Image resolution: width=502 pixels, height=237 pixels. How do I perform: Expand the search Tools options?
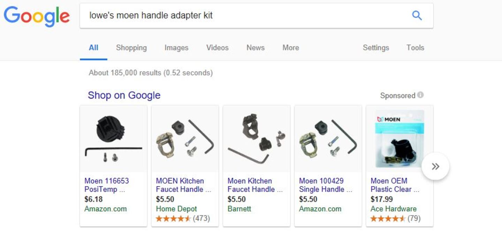(x=415, y=48)
